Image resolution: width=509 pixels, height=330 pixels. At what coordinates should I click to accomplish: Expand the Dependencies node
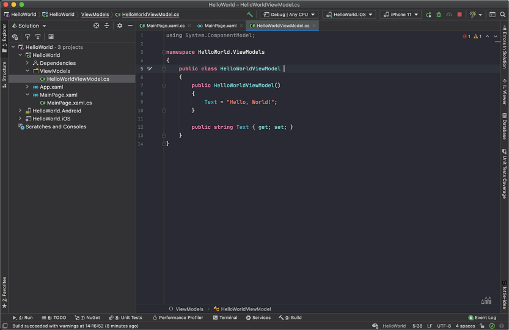tap(27, 63)
